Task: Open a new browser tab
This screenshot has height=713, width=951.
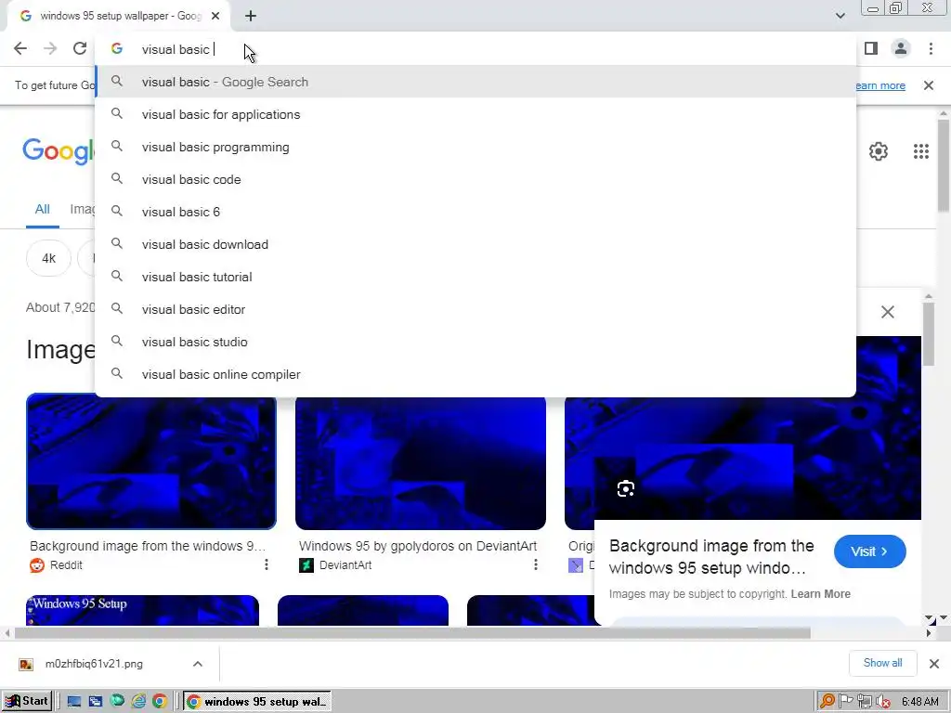Action: tap(251, 16)
